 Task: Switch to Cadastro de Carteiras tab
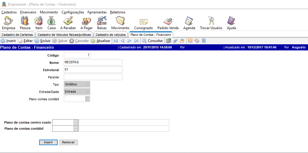click(17, 35)
